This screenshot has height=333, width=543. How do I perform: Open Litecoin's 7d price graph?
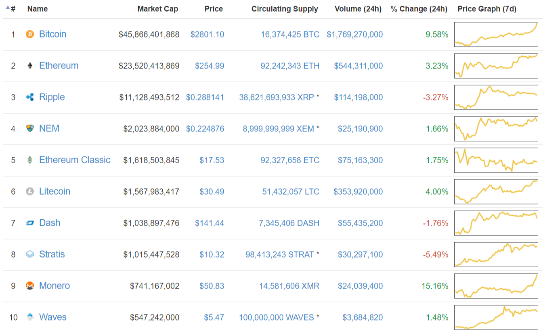496,191
